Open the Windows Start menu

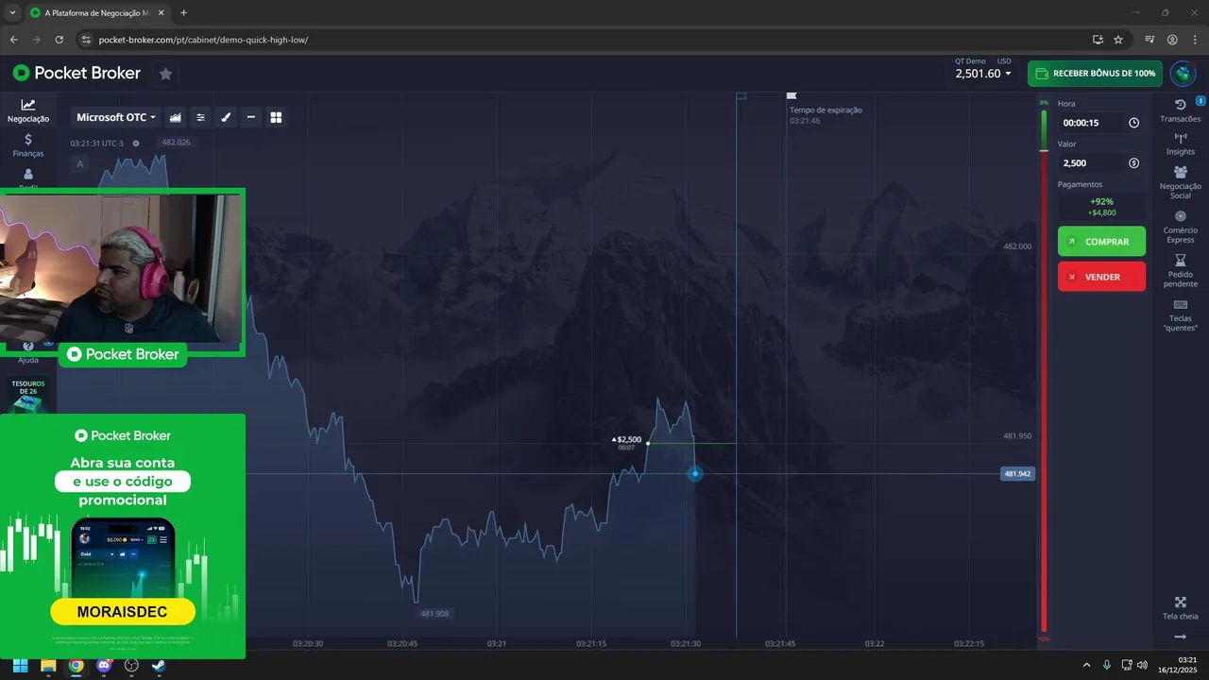[x=20, y=665]
